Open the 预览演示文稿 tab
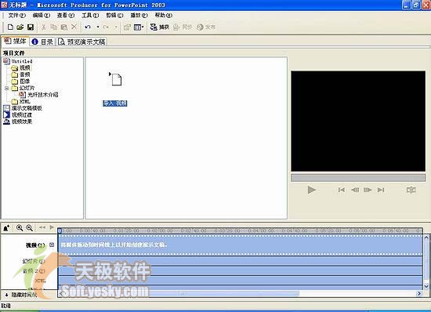Viewport: 431px width, 312px height. pos(82,42)
